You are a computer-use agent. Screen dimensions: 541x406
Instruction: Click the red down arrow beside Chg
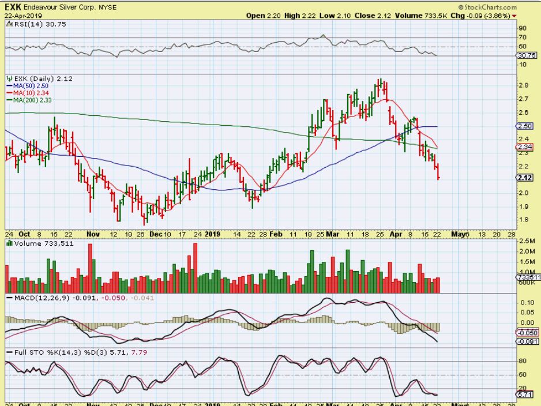point(530,16)
